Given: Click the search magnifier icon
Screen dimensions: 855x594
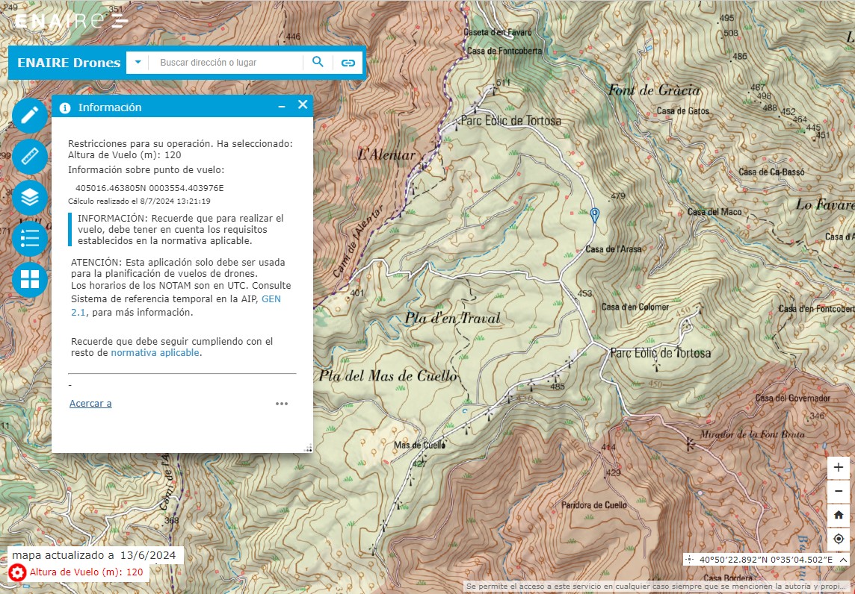Looking at the screenshot, I should [318, 62].
